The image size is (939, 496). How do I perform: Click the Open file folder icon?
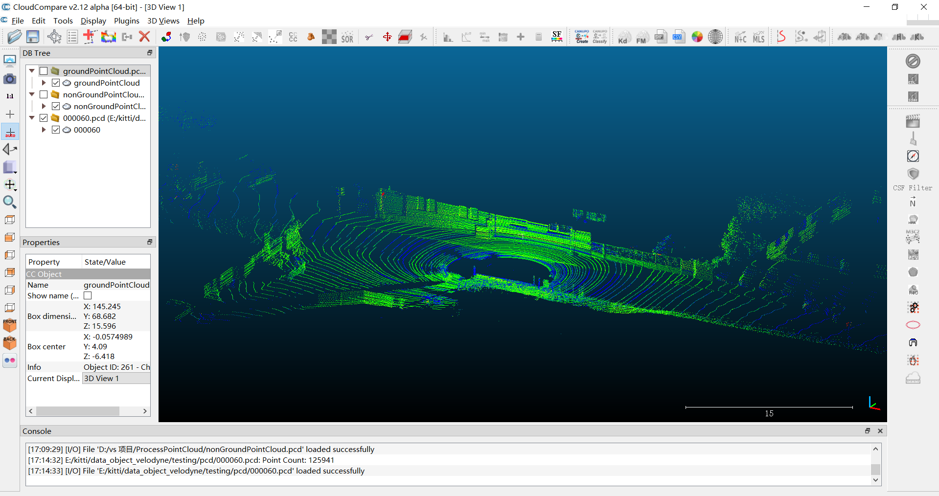click(x=14, y=37)
